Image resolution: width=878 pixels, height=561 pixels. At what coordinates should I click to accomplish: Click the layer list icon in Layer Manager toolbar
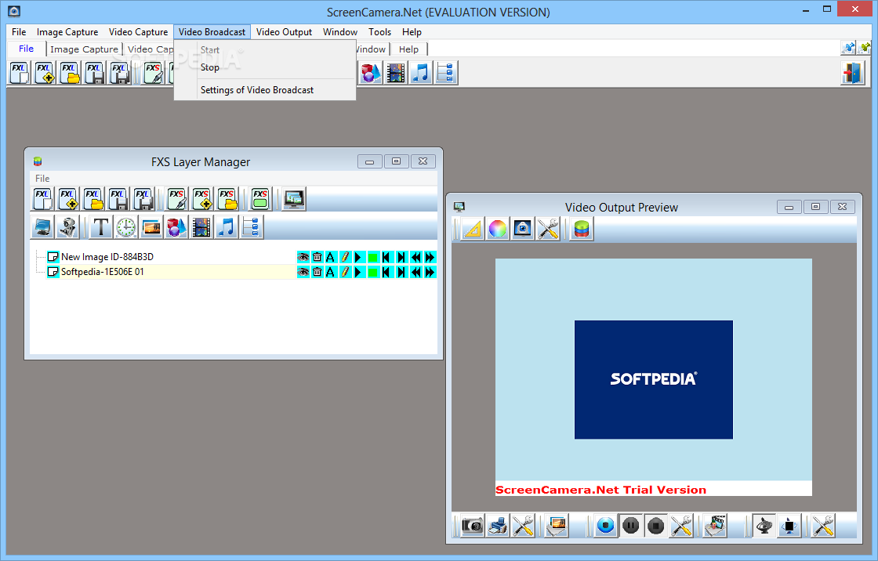[252, 227]
